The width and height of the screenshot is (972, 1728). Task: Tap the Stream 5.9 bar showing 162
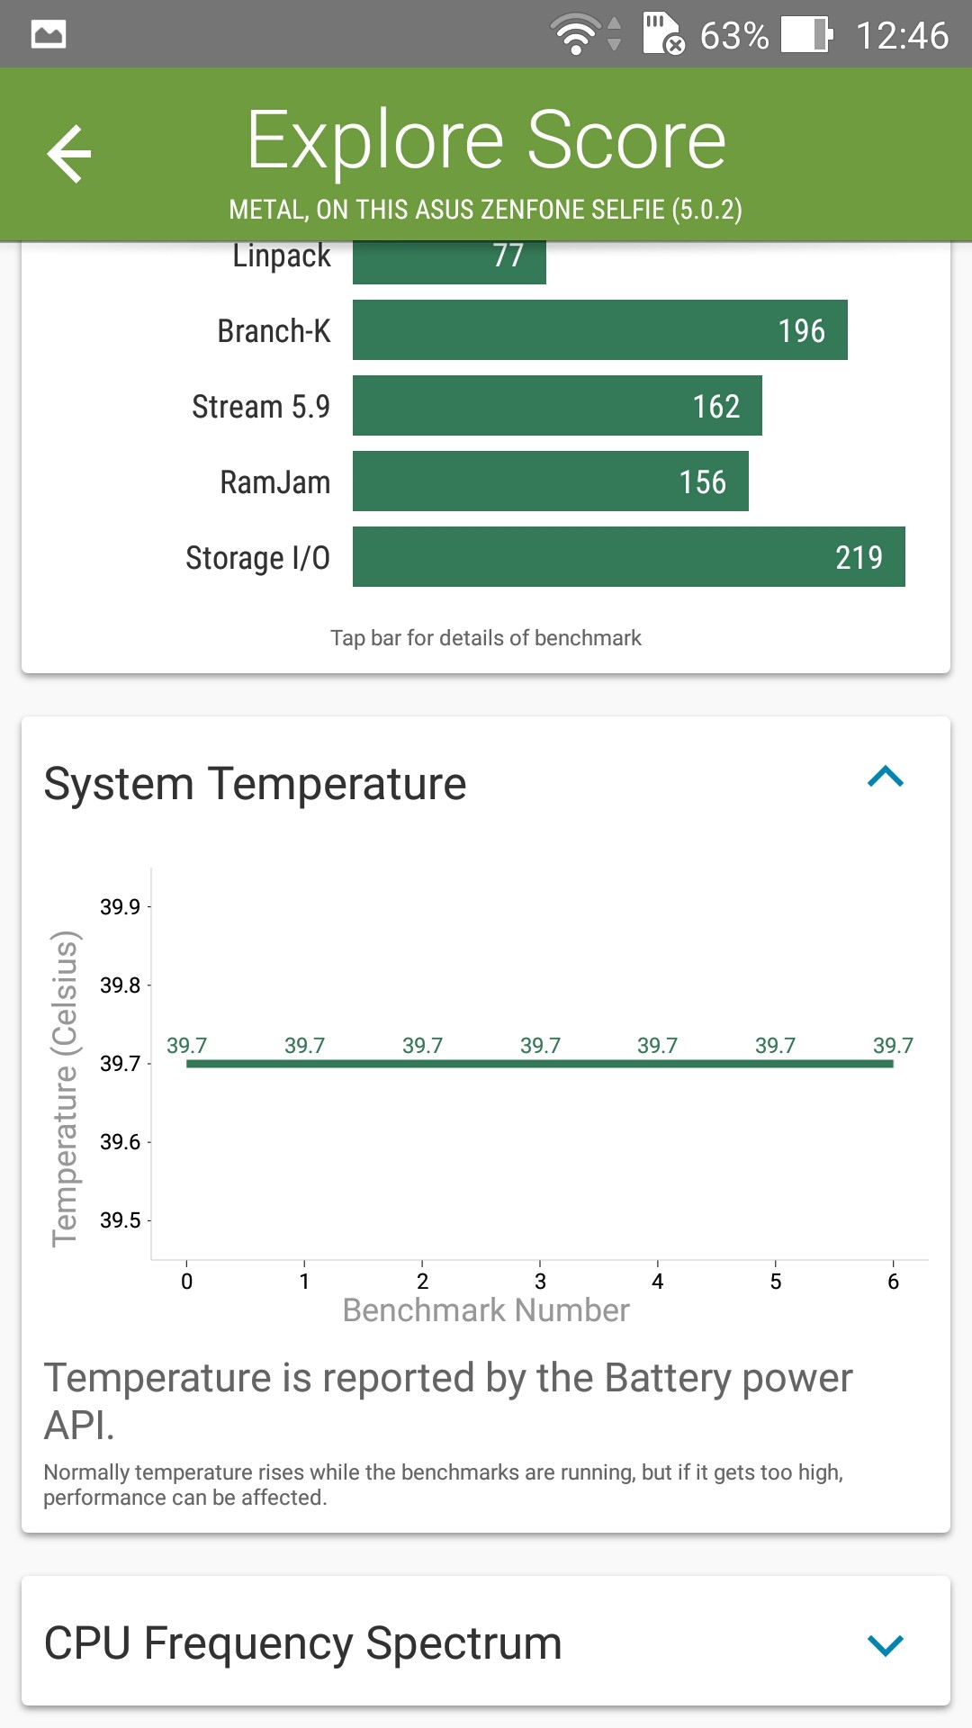pyautogui.click(x=557, y=406)
